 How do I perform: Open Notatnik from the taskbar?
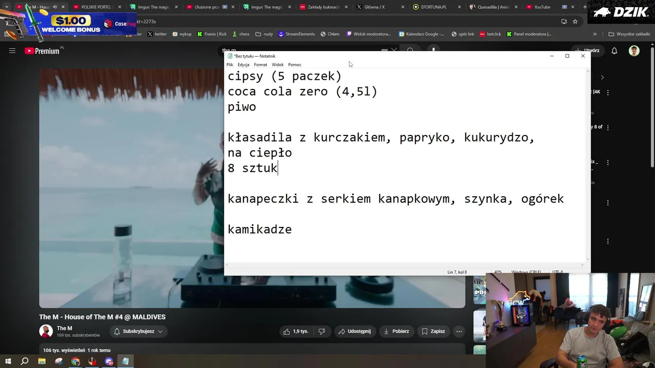click(x=125, y=361)
